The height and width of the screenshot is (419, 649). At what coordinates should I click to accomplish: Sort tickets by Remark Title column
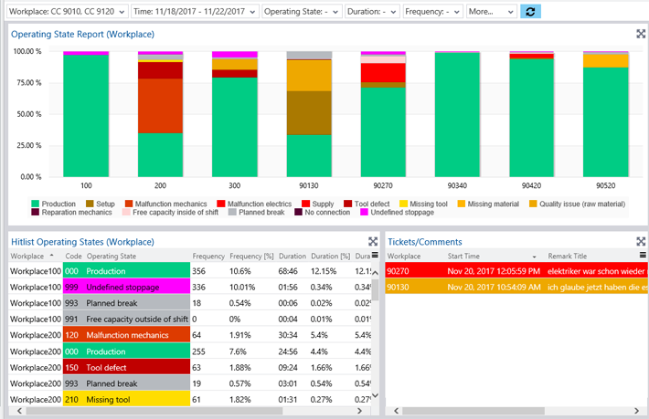568,257
